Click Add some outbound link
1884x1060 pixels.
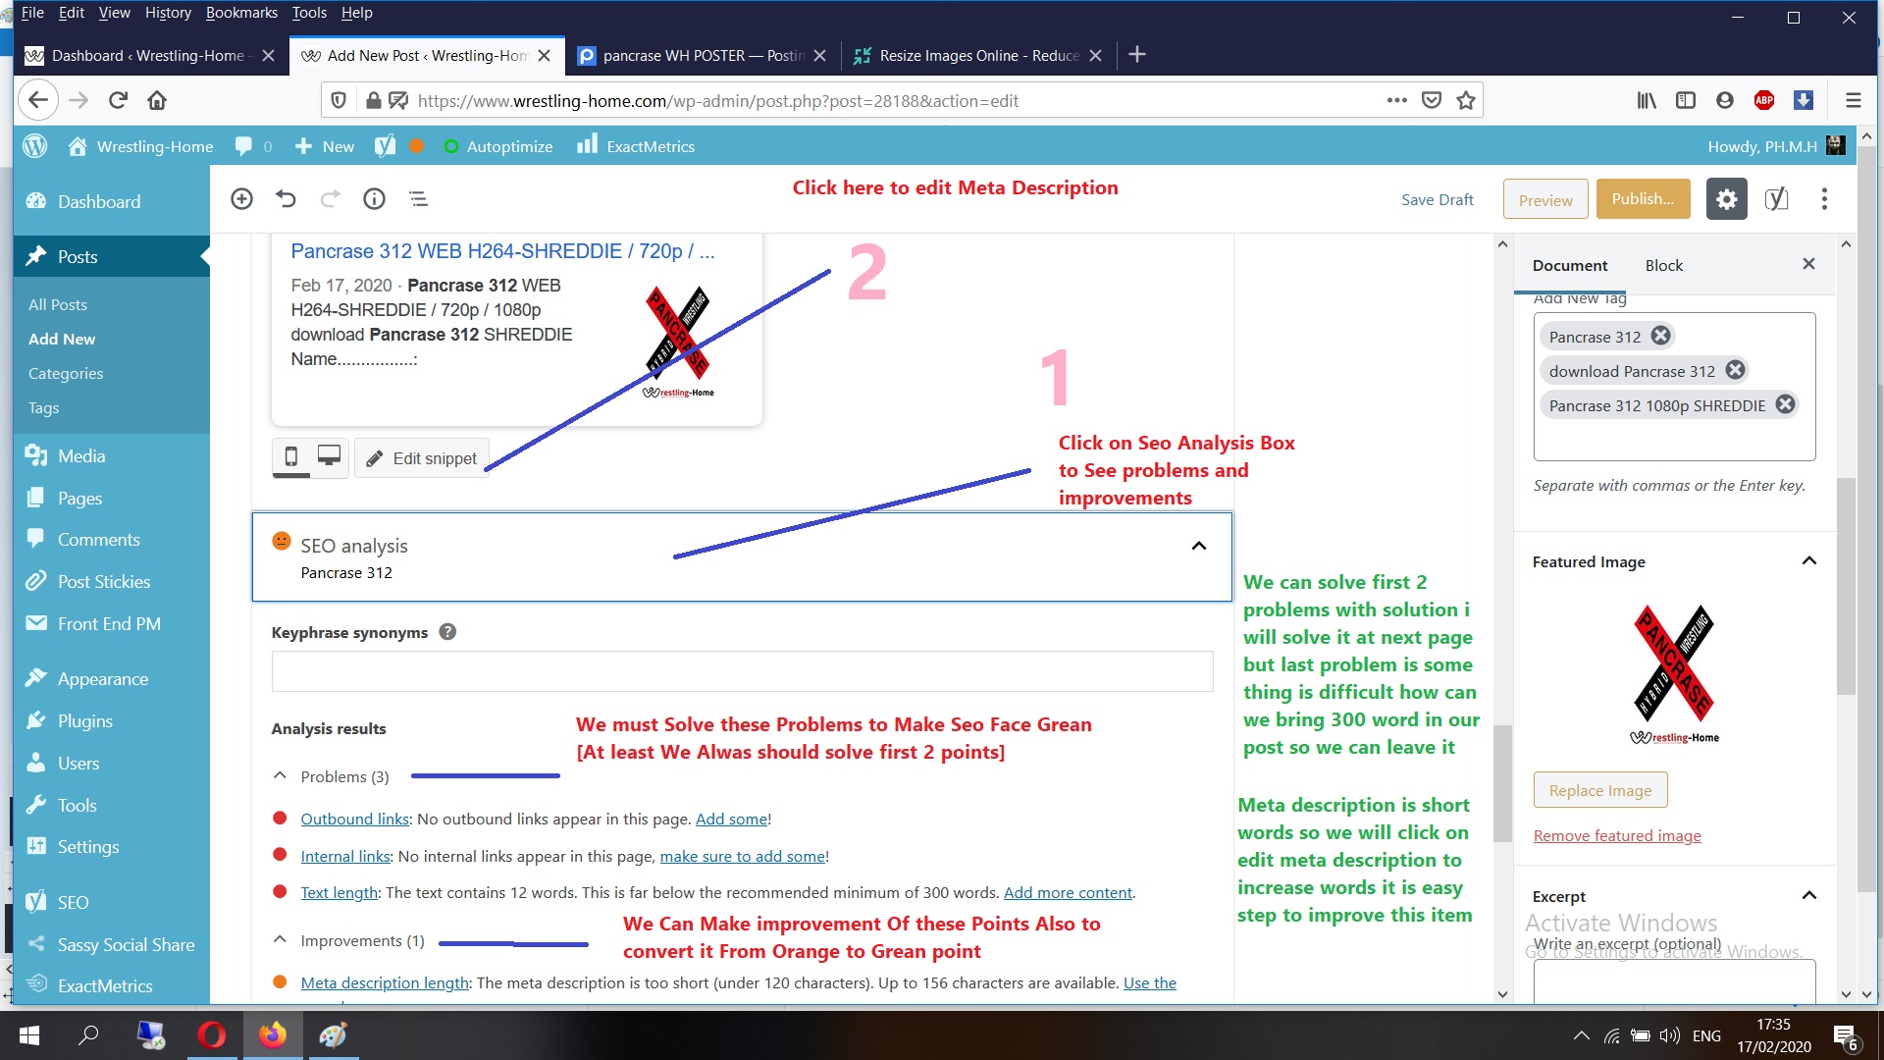pyautogui.click(x=731, y=819)
